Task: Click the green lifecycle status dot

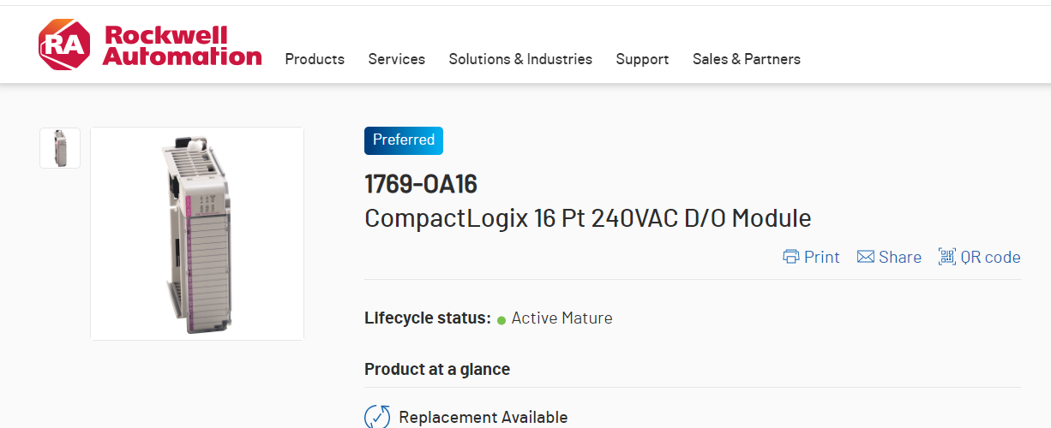Action: [x=501, y=320]
